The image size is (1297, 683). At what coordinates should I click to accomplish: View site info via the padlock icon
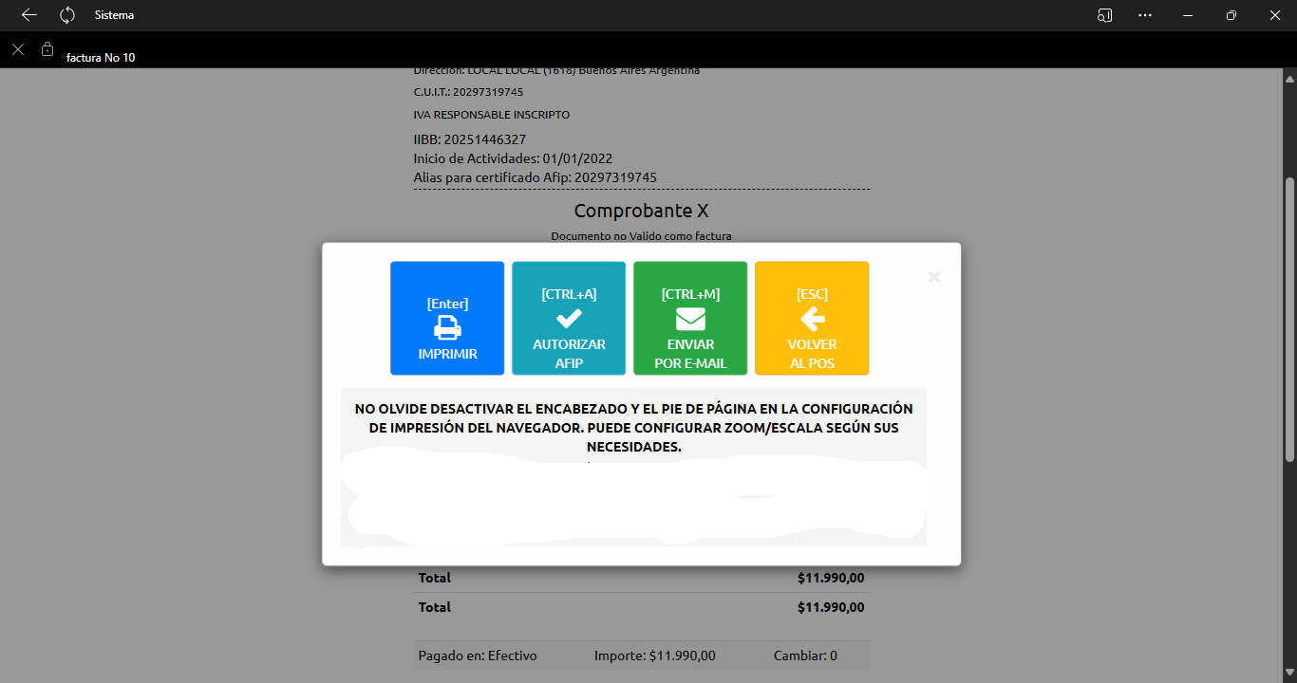pos(47,48)
